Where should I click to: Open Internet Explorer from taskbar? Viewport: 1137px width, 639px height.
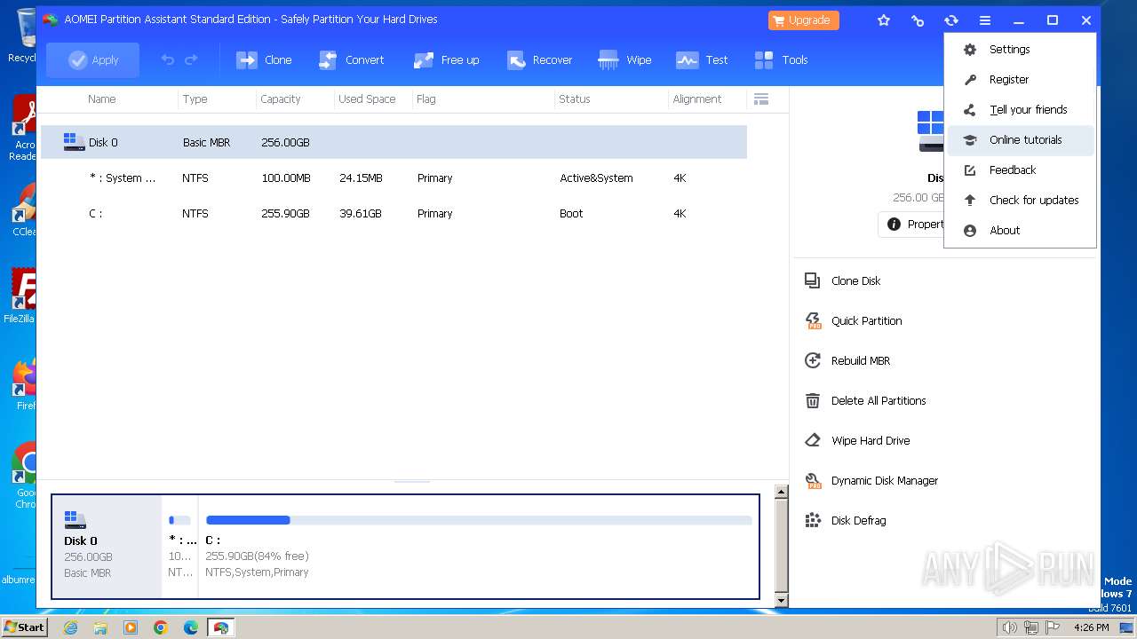tap(70, 627)
